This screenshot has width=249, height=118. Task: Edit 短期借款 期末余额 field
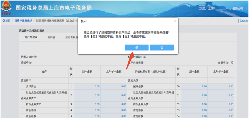[x=194, y=86]
